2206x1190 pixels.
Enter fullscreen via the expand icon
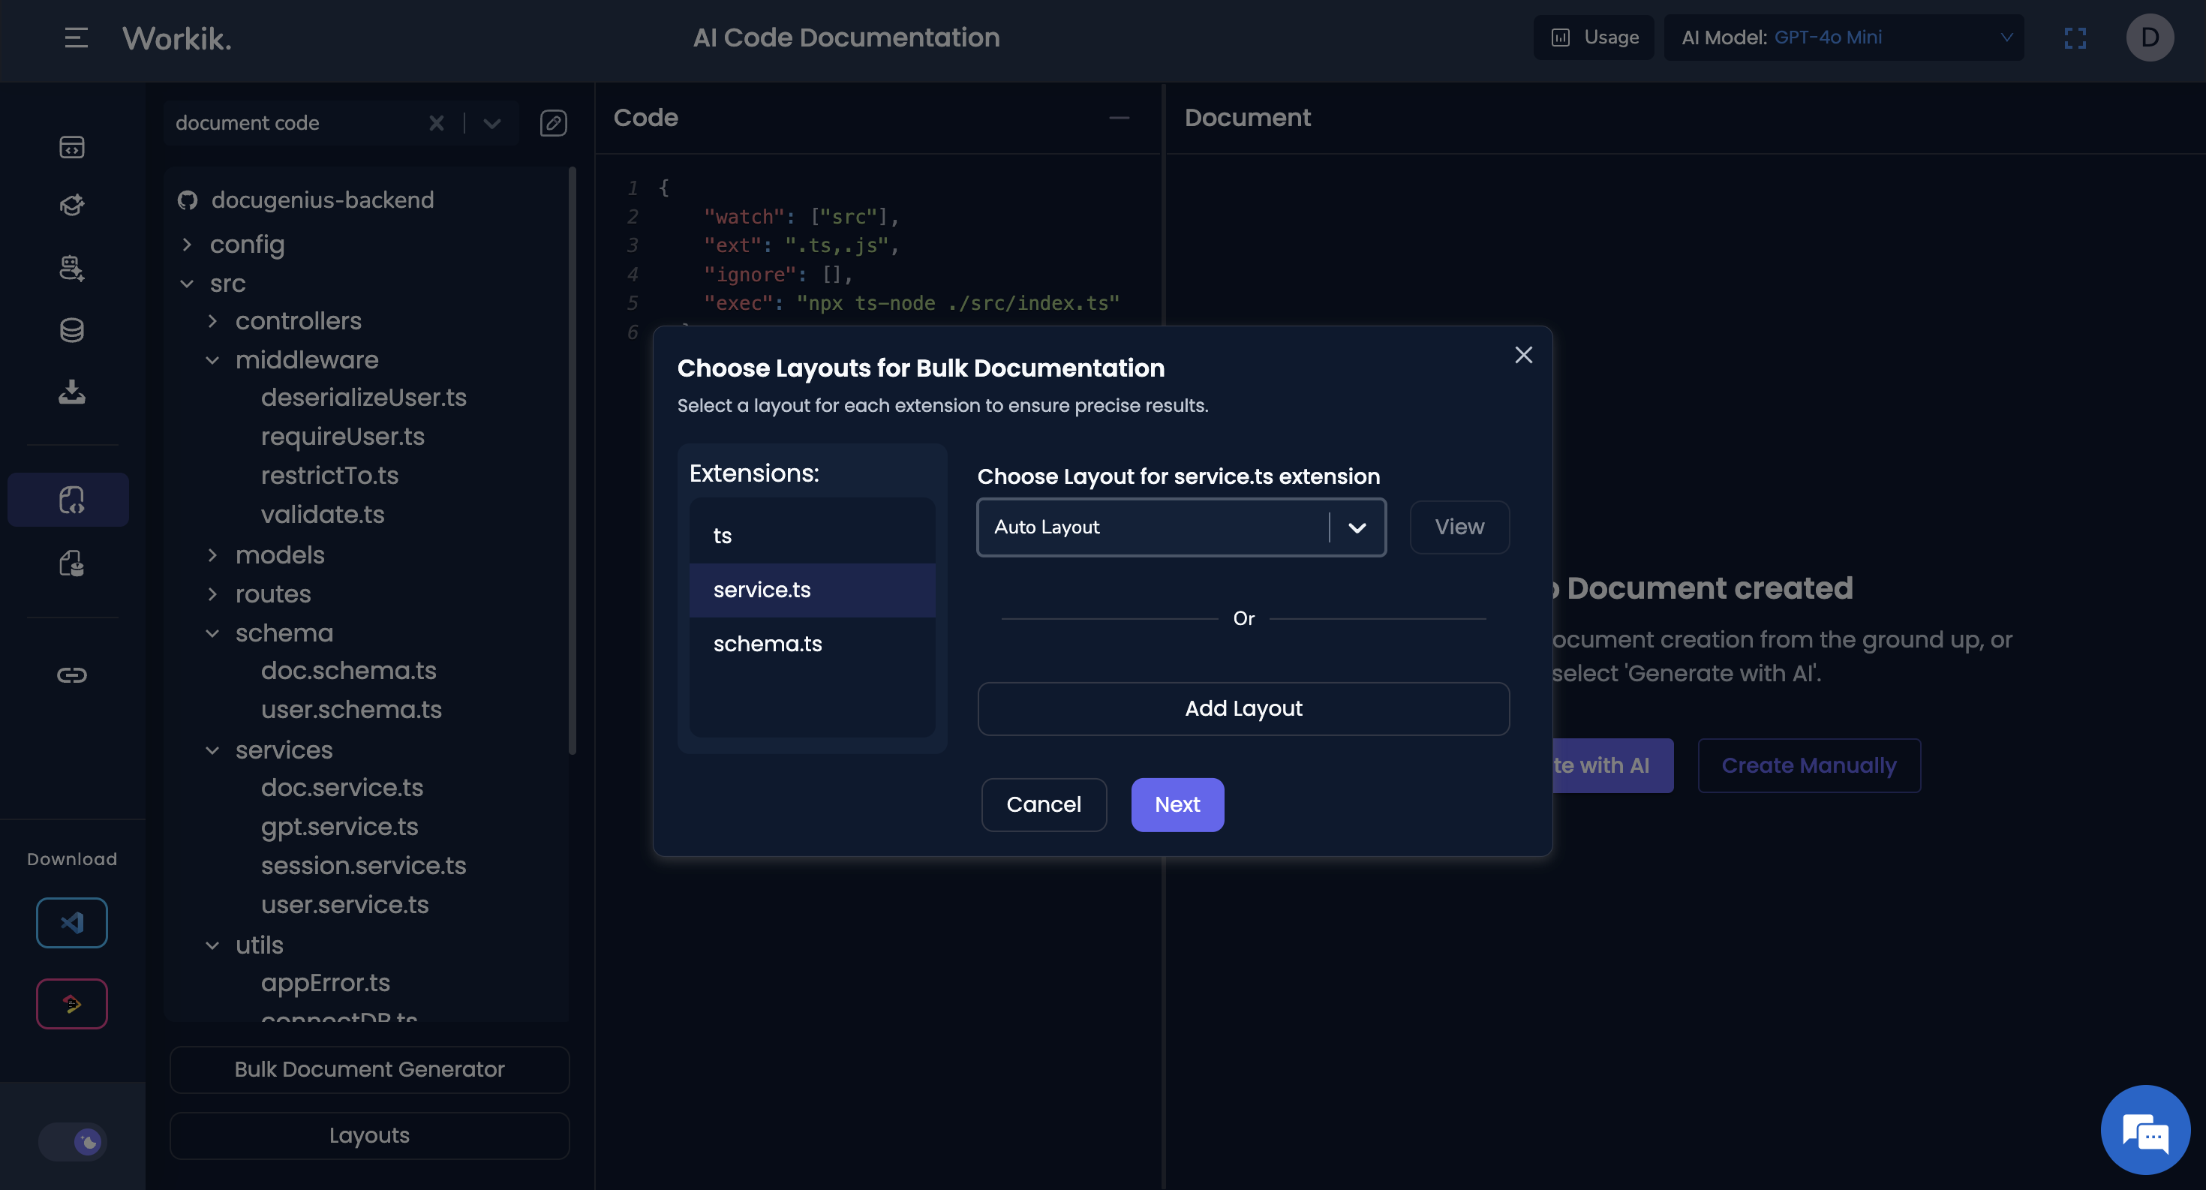2075,38
